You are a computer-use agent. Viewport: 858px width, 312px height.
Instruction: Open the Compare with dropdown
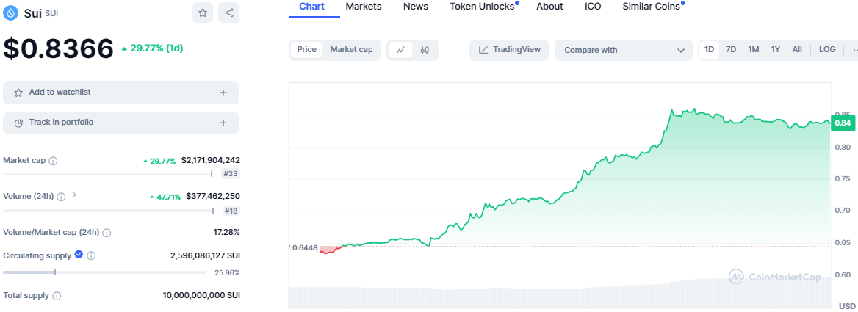tap(623, 50)
